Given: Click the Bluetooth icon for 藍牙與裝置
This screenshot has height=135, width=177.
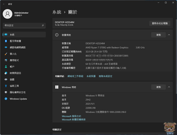Looking at the screenshot, I should [x=6, y=41].
